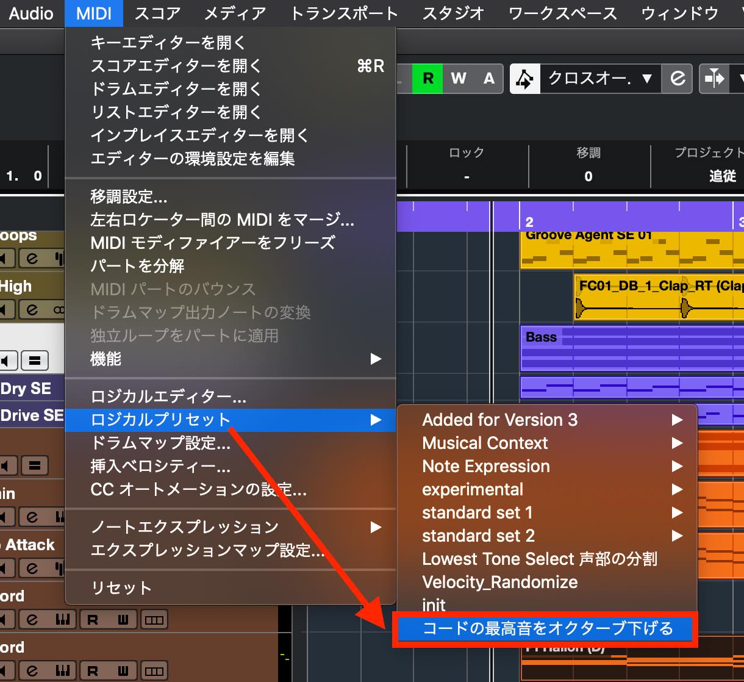Open automation panel via the e icon beside クロスオー
This screenshot has height=682, width=744.
click(x=678, y=79)
